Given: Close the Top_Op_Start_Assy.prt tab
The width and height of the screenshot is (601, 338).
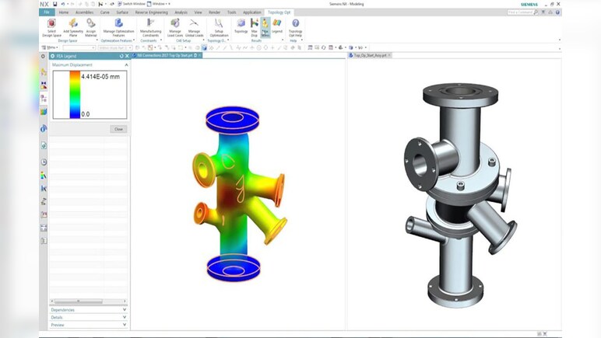Looking at the screenshot, I should pyautogui.click(x=389, y=55).
